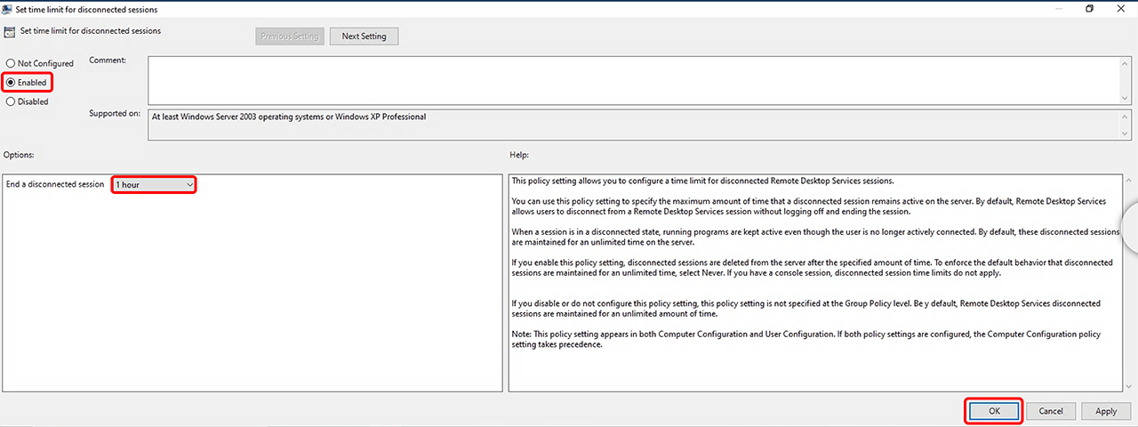The width and height of the screenshot is (1138, 427).
Task: Click the Supported on scroll down arrow
Action: coord(1126,133)
